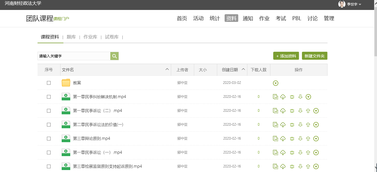Move 第三章检察监督原则支持起诉原则.mp4 up with arrow
Viewport: 377px width, 172px height.
308,167
